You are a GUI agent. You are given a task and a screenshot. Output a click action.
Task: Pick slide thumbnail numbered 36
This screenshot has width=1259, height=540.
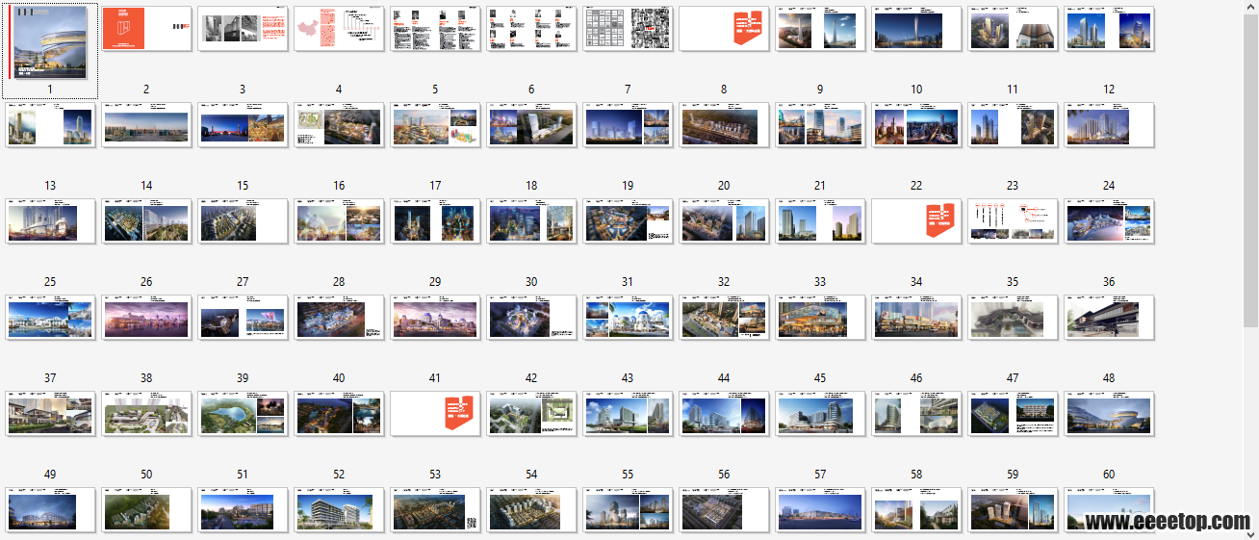(1109, 221)
